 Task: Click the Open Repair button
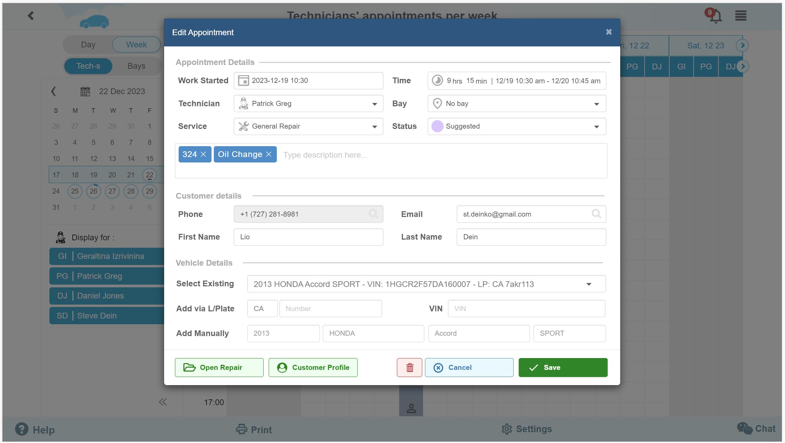click(x=219, y=367)
